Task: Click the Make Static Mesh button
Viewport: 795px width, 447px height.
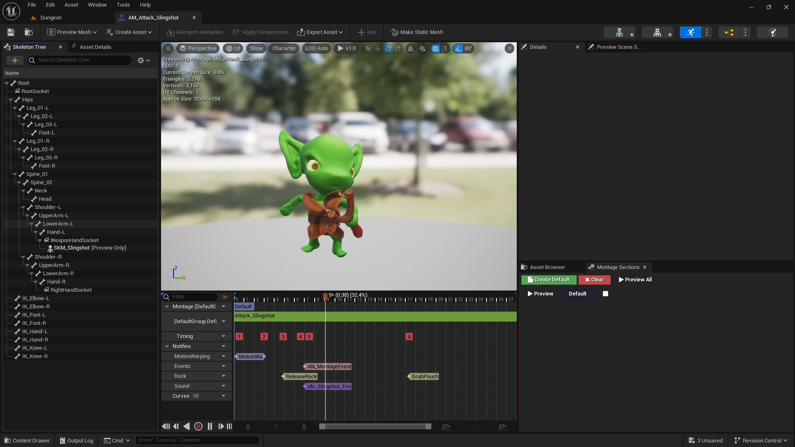Action: [x=417, y=32]
